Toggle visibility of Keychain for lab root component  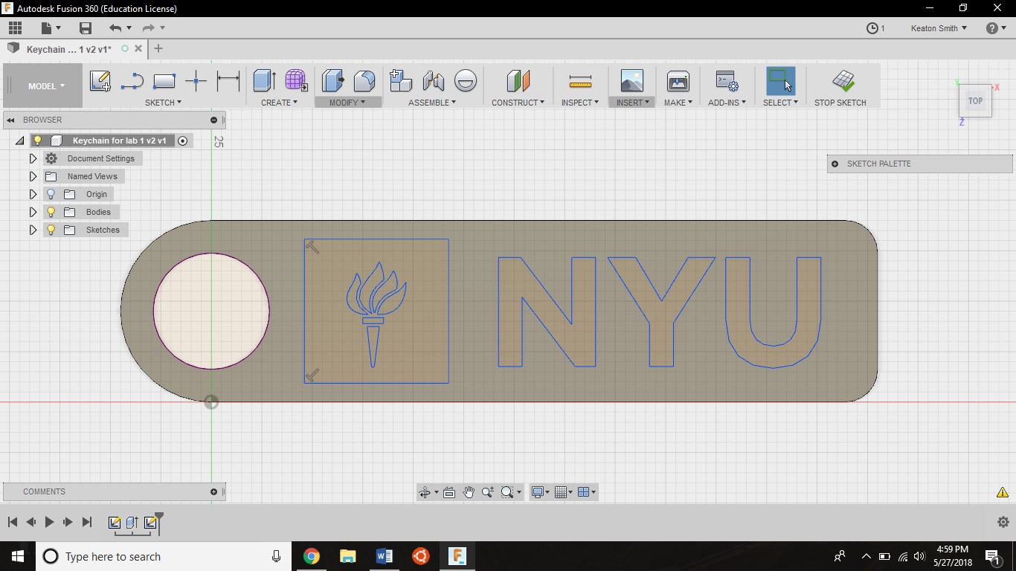coord(37,141)
